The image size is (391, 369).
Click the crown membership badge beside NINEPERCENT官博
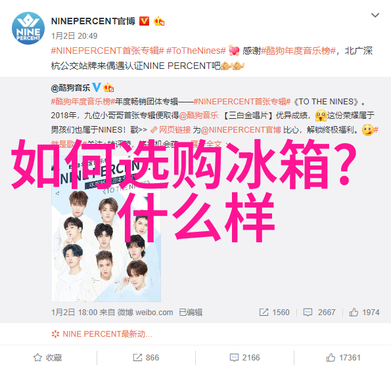coord(159,22)
